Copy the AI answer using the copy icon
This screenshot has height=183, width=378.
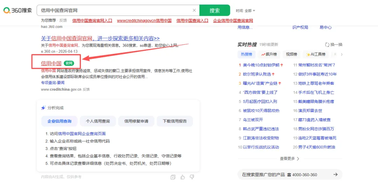tap(173, 177)
